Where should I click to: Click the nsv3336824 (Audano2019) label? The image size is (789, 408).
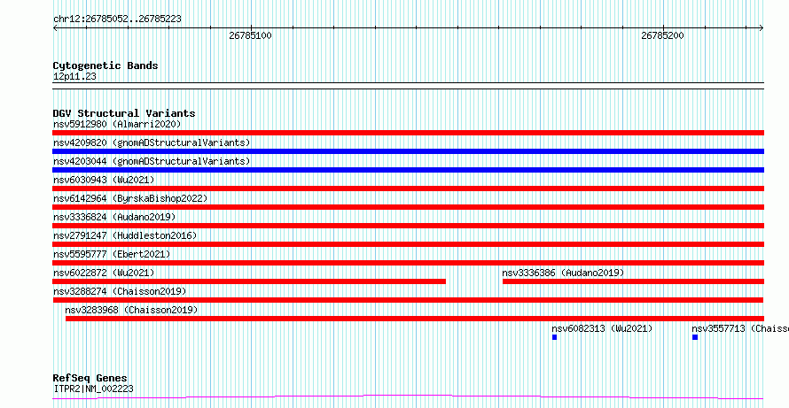[x=114, y=217]
